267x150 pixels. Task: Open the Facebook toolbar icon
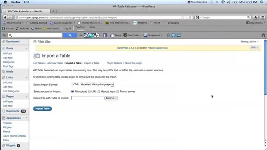point(105,35)
